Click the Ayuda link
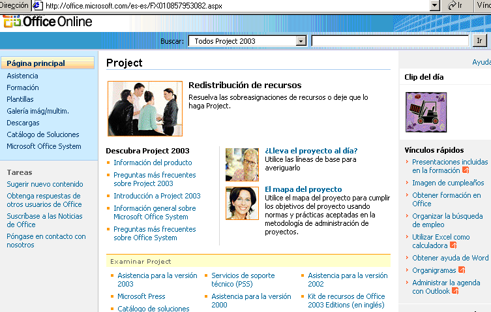 click(481, 62)
